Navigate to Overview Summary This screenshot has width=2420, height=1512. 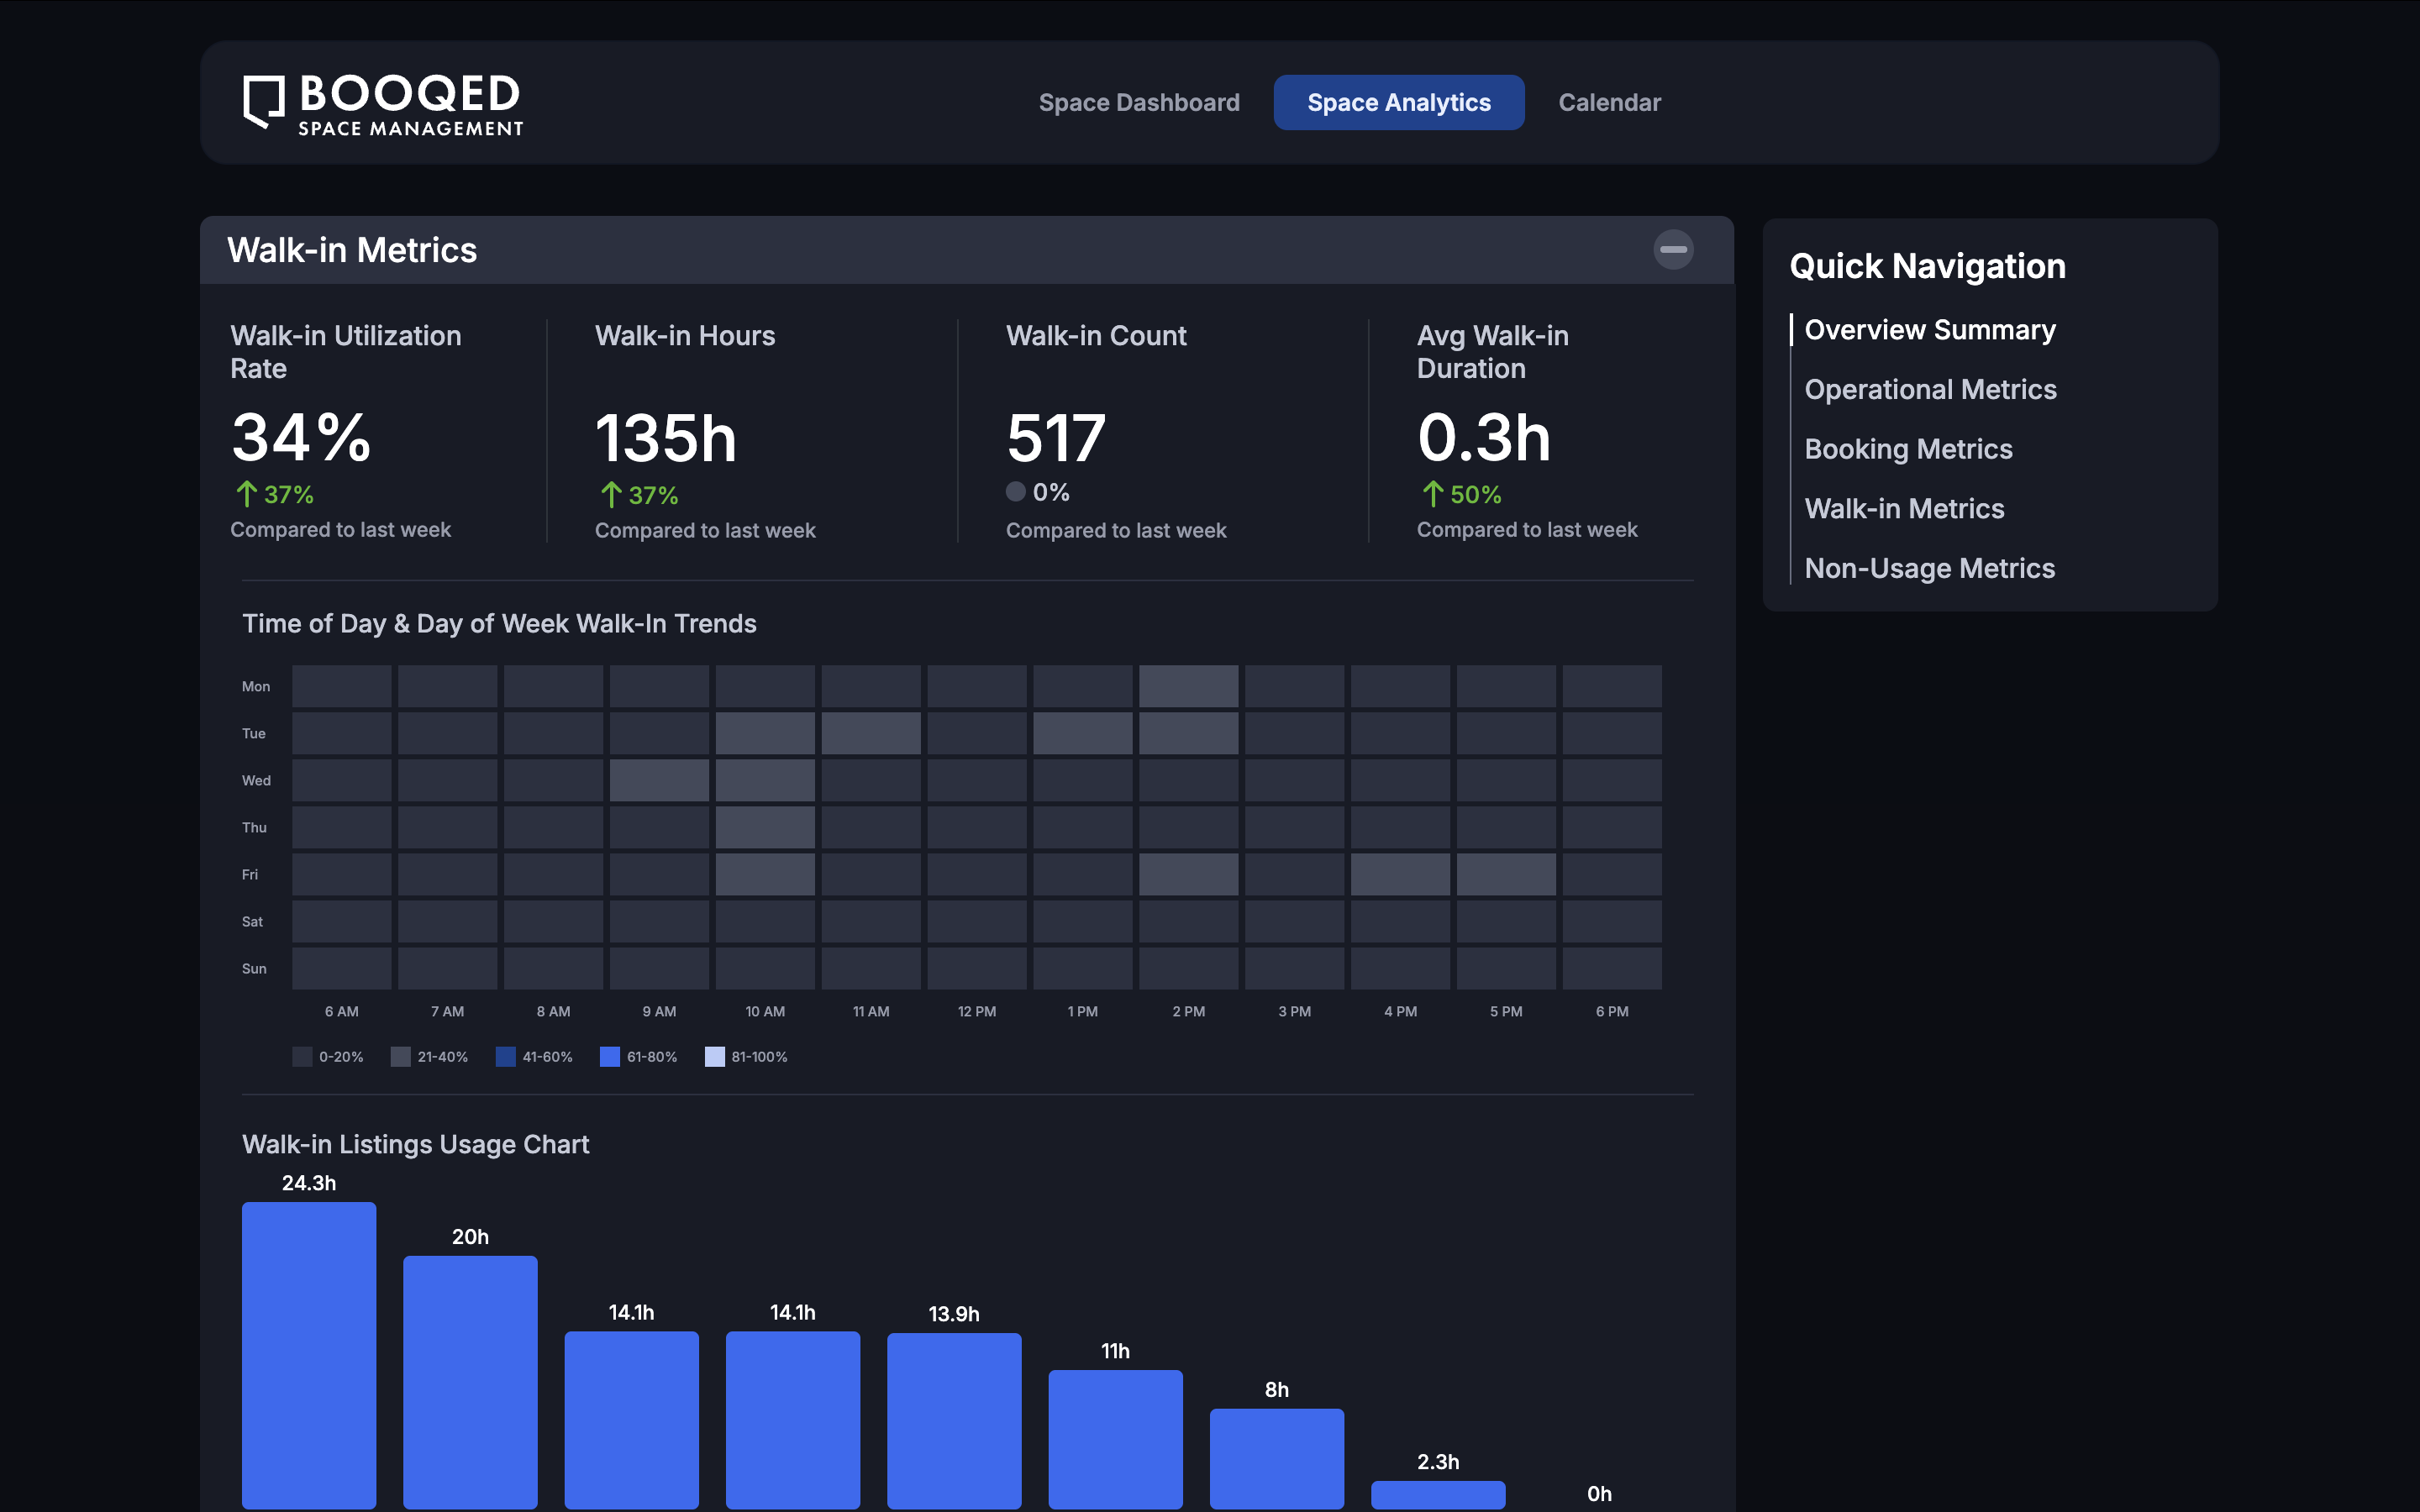(1930, 329)
